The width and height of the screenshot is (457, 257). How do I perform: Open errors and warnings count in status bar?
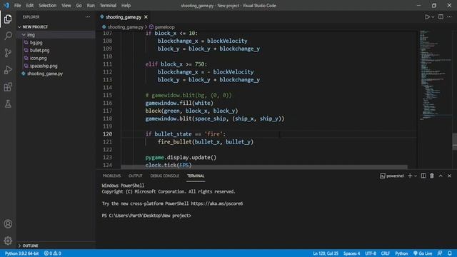point(52,253)
